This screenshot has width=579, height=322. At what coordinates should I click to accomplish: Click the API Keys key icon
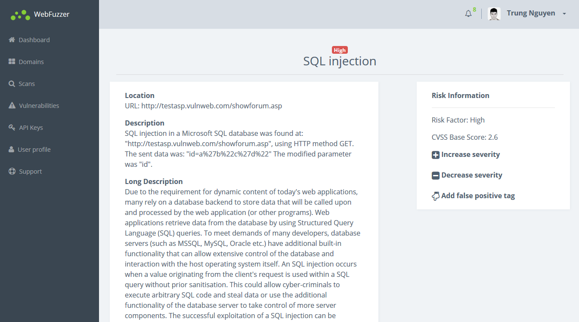[x=12, y=127]
